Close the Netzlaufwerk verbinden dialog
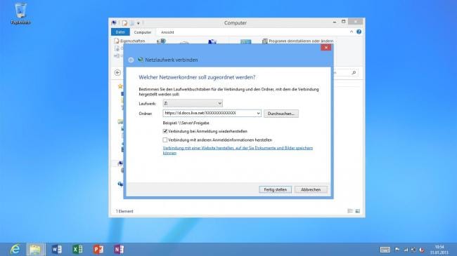The width and height of the screenshot is (457, 256). point(326,48)
